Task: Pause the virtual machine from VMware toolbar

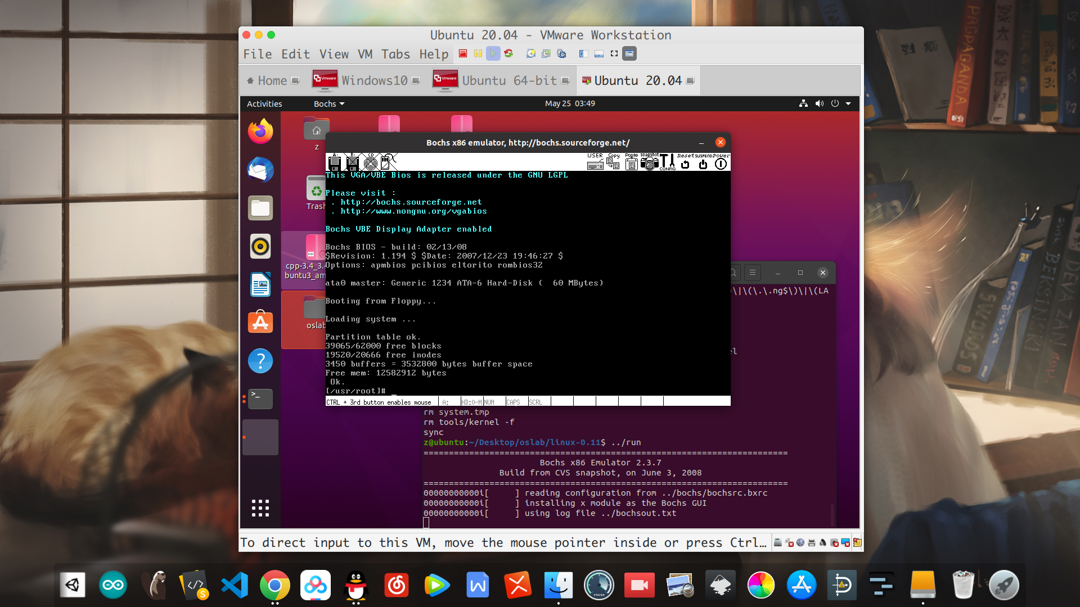Action: (478, 53)
